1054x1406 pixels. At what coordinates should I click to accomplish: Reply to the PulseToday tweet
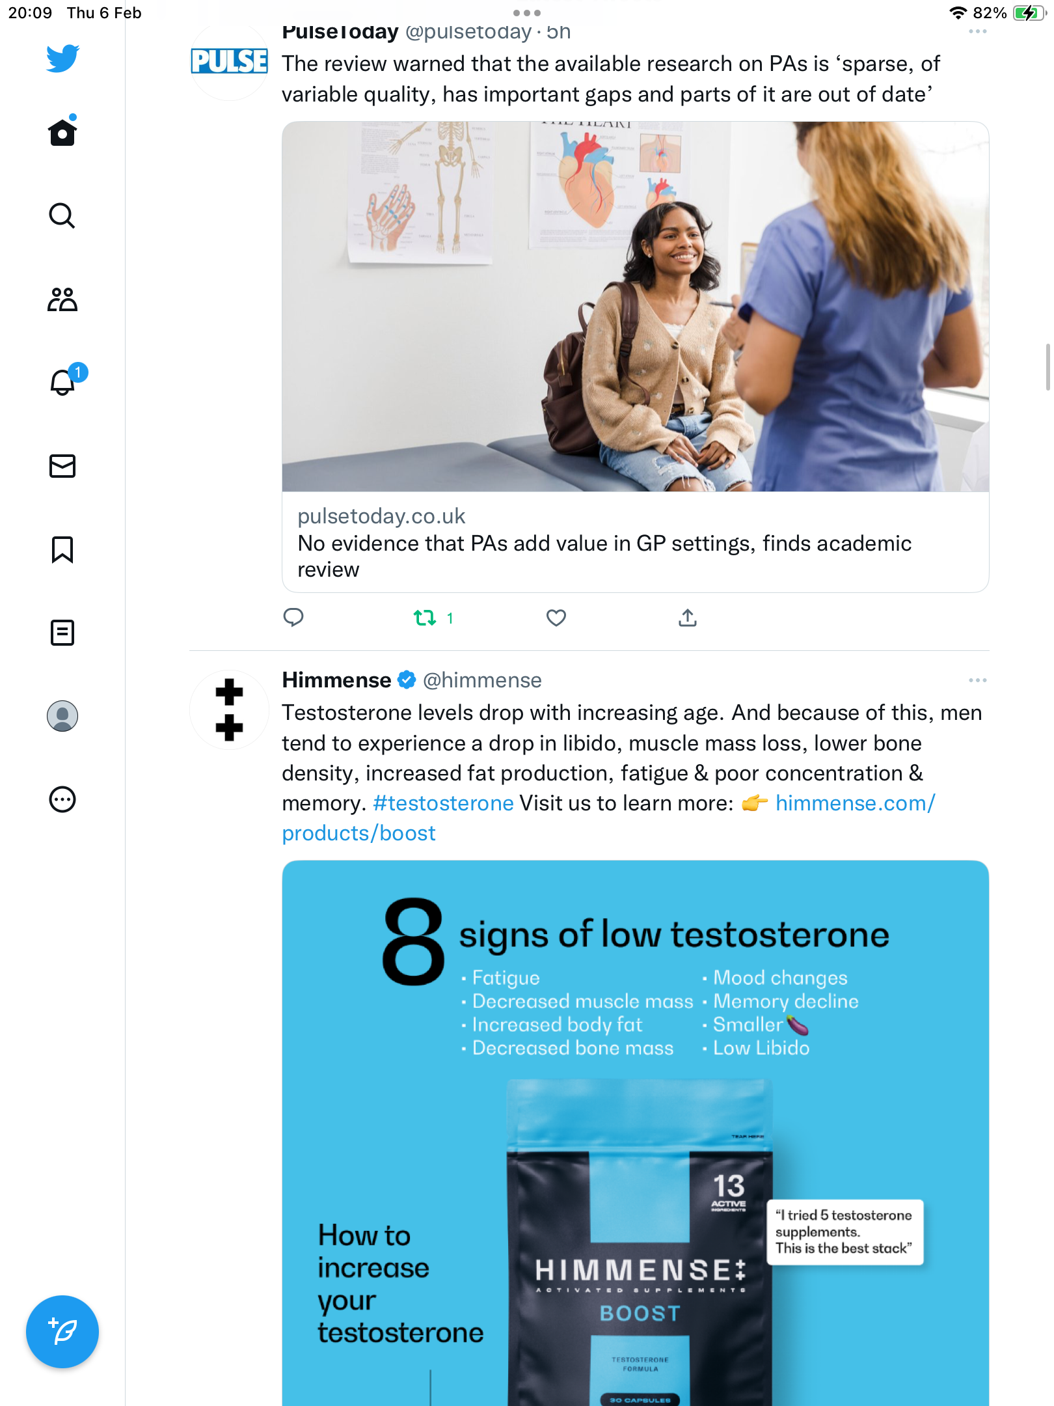[x=293, y=617]
